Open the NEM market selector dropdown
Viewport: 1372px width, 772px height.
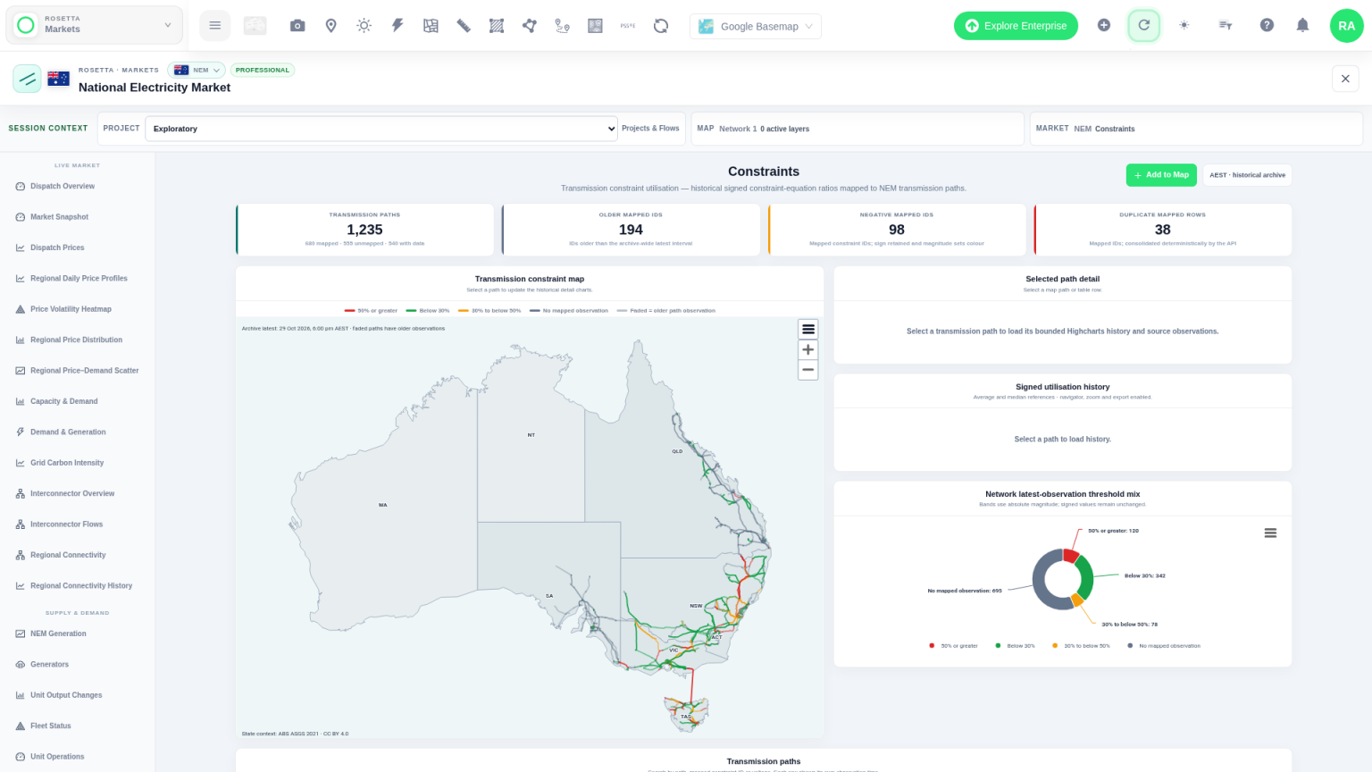(197, 70)
